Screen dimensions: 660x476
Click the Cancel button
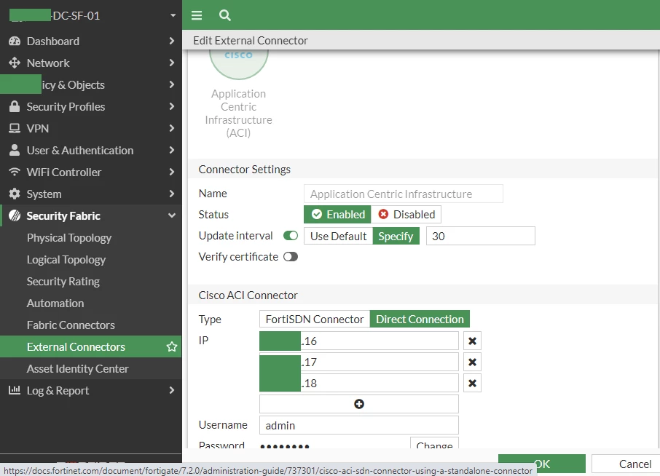tap(626, 464)
